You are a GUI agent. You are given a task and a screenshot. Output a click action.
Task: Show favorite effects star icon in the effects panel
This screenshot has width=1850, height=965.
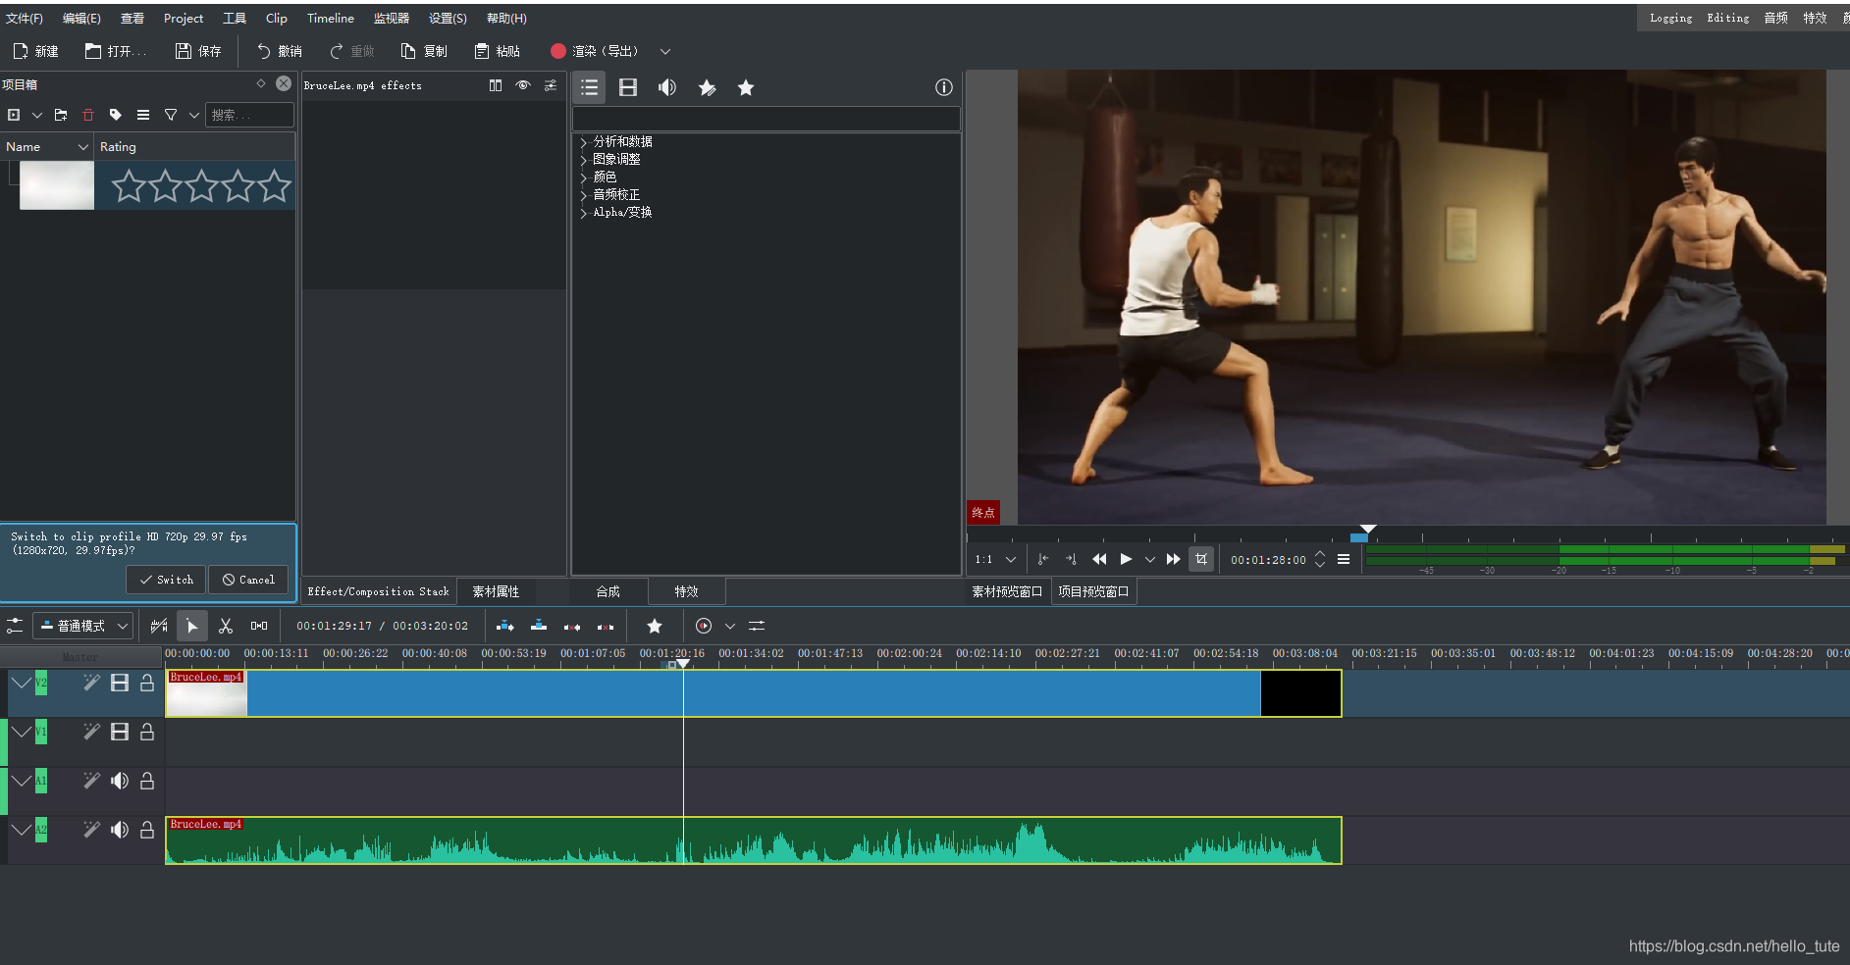746,87
